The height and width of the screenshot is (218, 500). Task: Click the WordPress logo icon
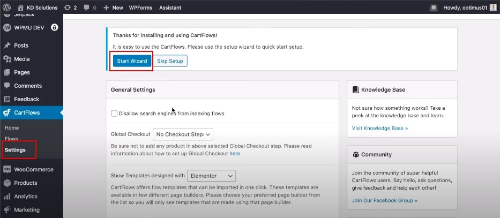click(x=6, y=7)
